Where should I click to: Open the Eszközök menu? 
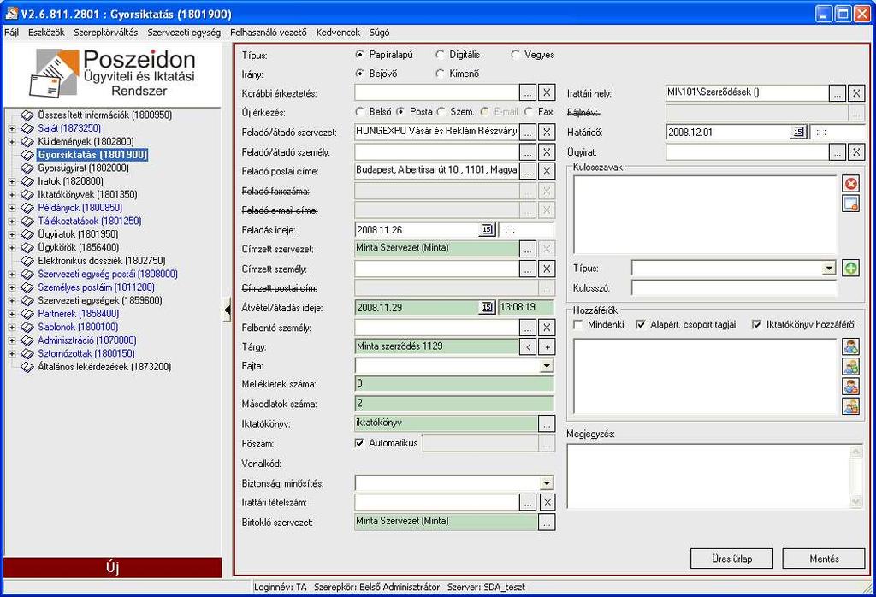tap(46, 33)
